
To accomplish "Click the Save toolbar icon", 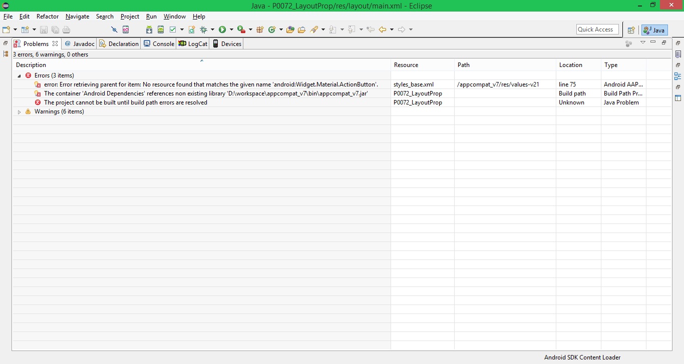I will [44, 29].
